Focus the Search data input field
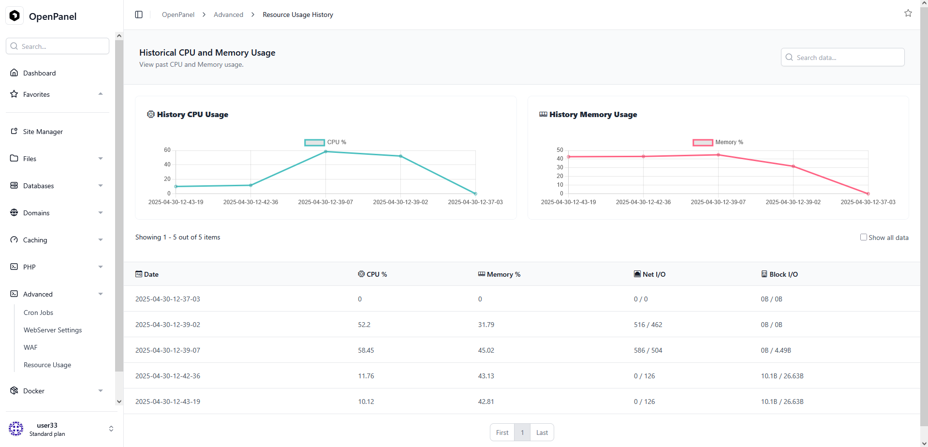The height and width of the screenshot is (447, 928). click(x=848, y=58)
